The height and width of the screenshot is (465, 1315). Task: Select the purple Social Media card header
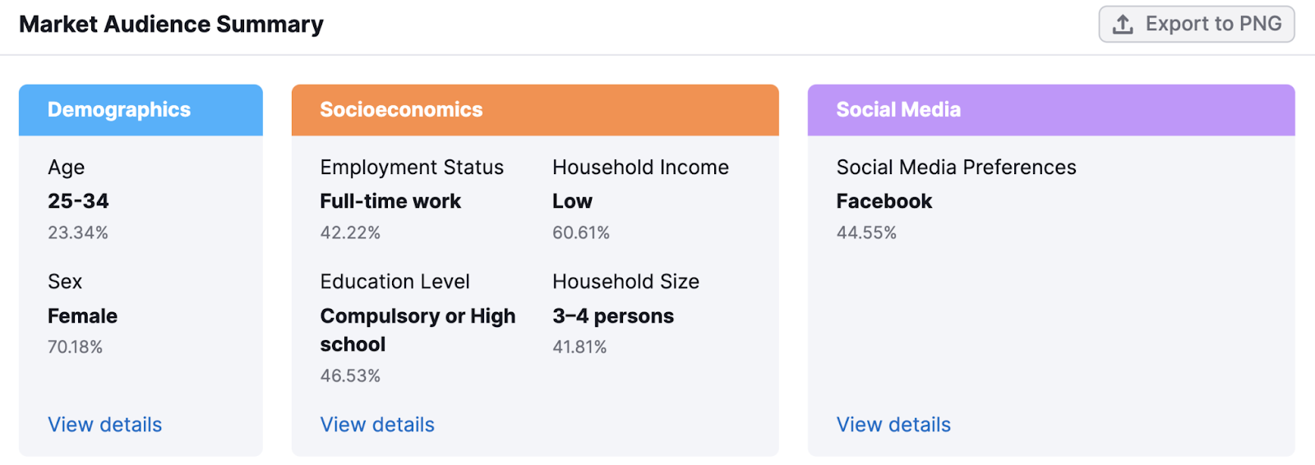1051,110
